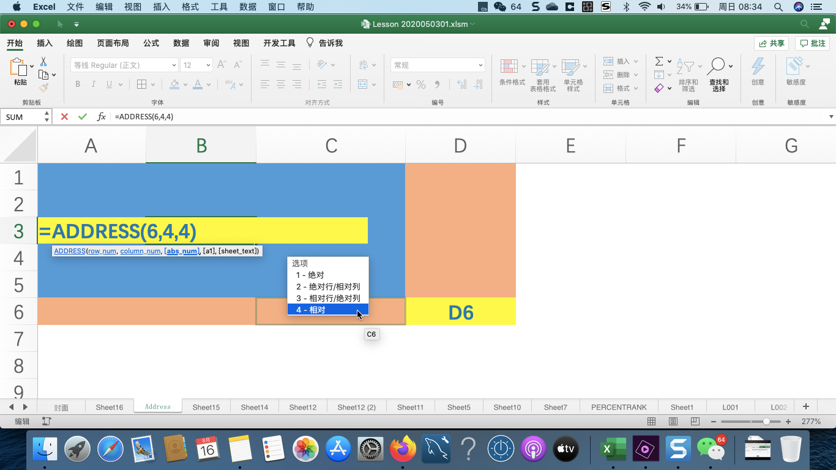Increase indent icon
The width and height of the screenshot is (836, 470).
338,84
